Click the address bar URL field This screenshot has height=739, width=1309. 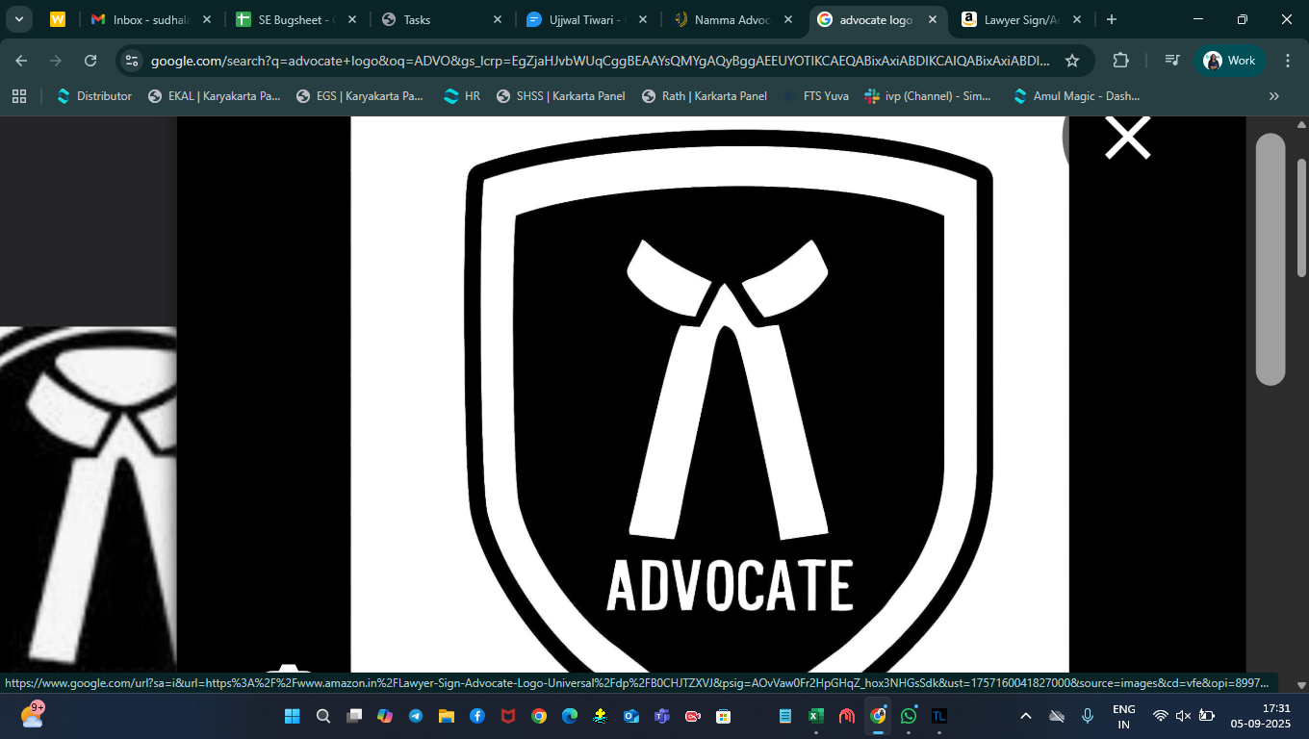click(x=597, y=61)
